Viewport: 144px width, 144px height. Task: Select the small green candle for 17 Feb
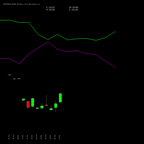coord(23,100)
